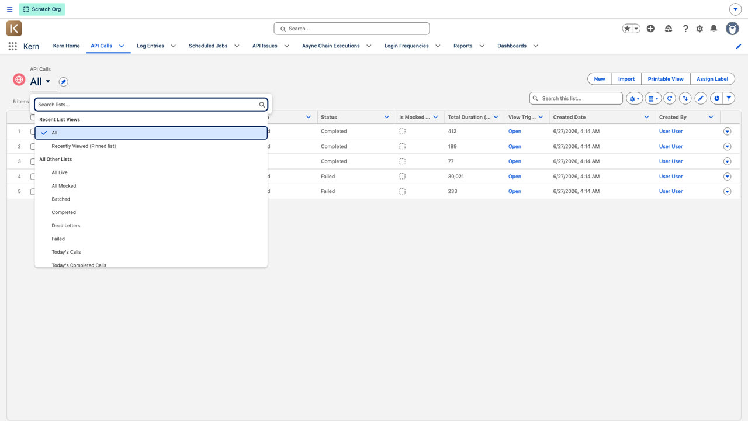The width and height of the screenshot is (748, 421).
Task: Click the mass-edit sort arrows icon
Action: pos(685,98)
